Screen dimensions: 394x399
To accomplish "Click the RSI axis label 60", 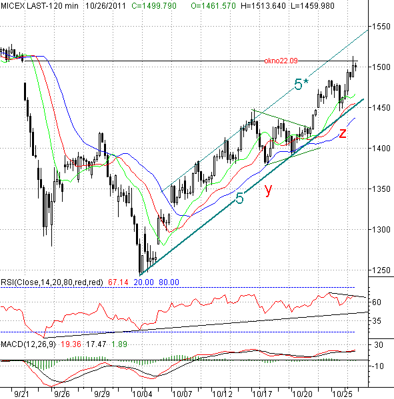I will pyautogui.click(x=377, y=302).
